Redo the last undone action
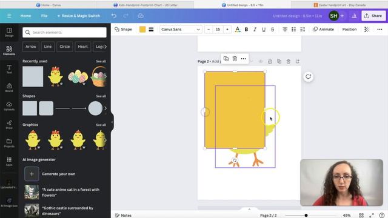 [x=125, y=16]
